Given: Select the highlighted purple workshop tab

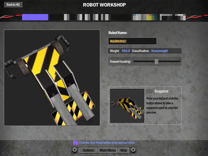Looking at the screenshot, I should (35, 17).
